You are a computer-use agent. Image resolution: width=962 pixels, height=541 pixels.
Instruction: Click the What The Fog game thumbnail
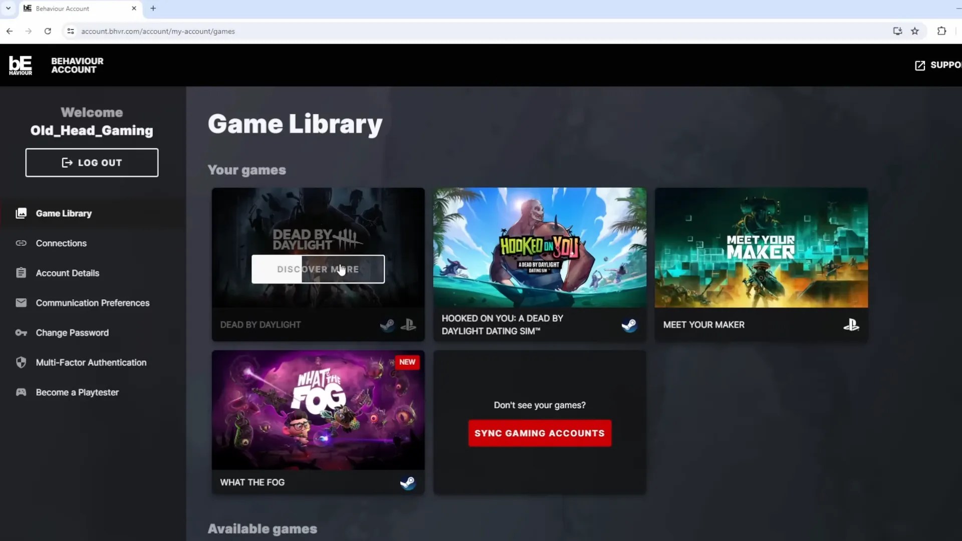[318, 410]
